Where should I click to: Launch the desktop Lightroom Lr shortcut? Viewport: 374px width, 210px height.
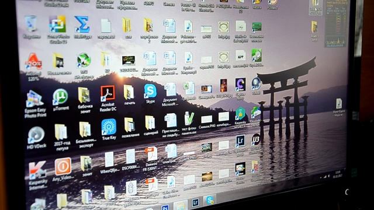click(240, 141)
